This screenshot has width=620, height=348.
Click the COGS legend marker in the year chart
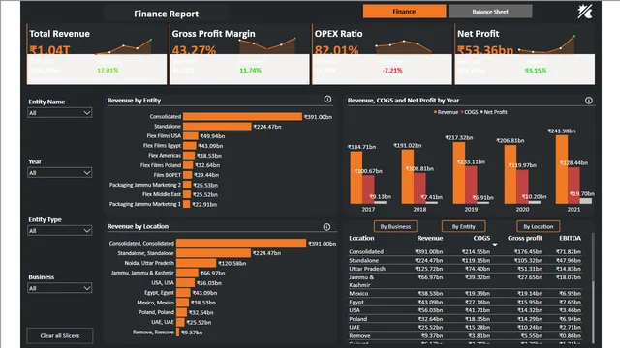(x=462, y=112)
